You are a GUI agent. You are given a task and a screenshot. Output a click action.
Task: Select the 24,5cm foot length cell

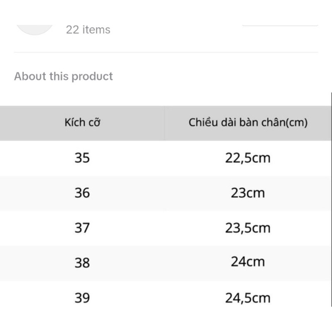[248, 298]
